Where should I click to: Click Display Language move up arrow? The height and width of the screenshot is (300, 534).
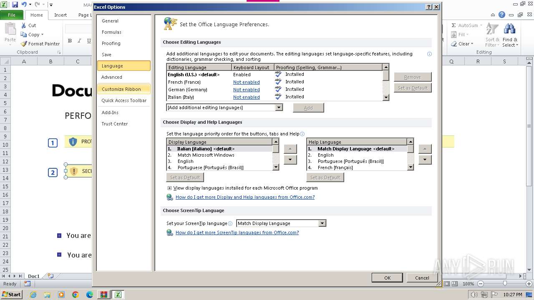[290, 149]
